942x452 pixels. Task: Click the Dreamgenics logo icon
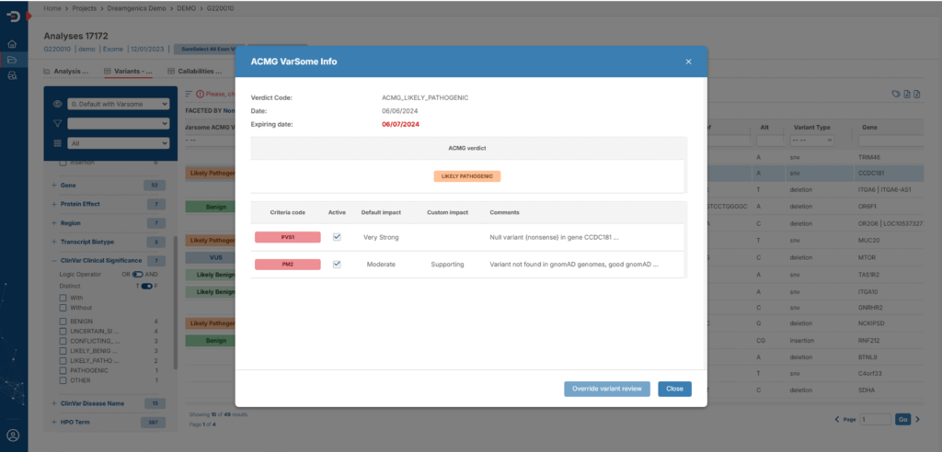13,16
